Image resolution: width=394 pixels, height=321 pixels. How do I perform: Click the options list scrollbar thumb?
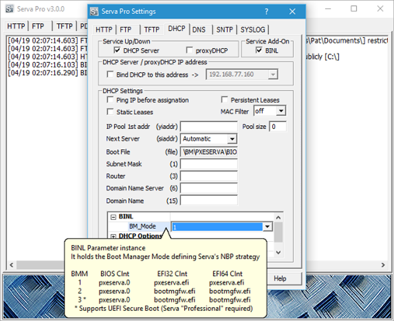pyautogui.click(x=278, y=232)
